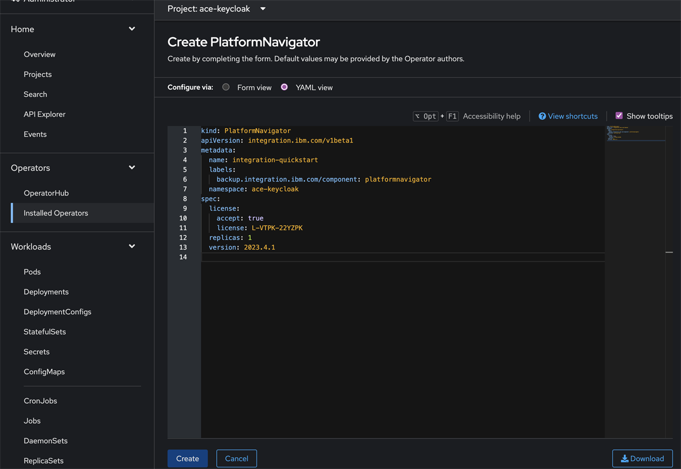Open Secrets in the sidebar
The image size is (681, 469).
coord(36,352)
